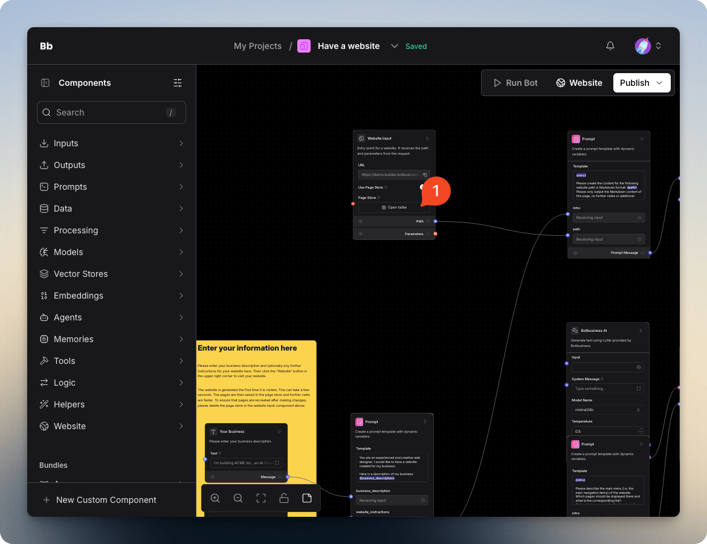
Task: Toggle visibility of Parameters output
Action: pyautogui.click(x=360, y=233)
